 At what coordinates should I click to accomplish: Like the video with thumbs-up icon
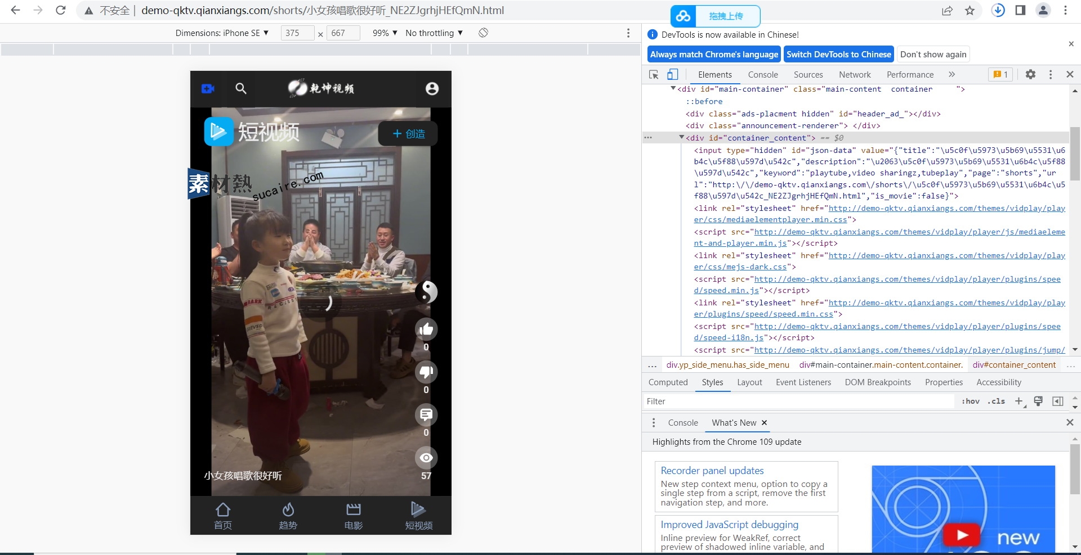pyautogui.click(x=426, y=329)
